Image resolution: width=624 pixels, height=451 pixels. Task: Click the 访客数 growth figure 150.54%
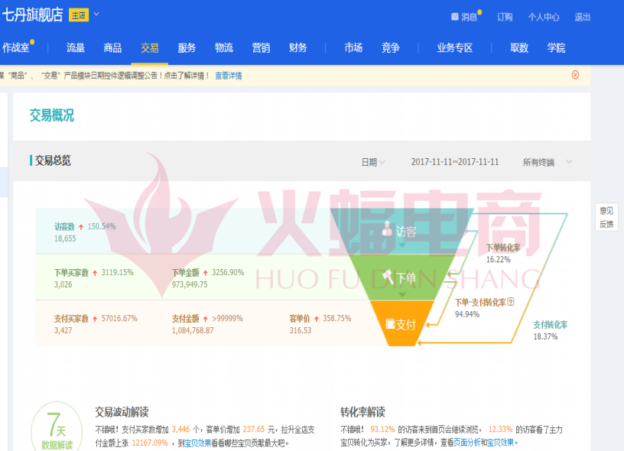102,227
